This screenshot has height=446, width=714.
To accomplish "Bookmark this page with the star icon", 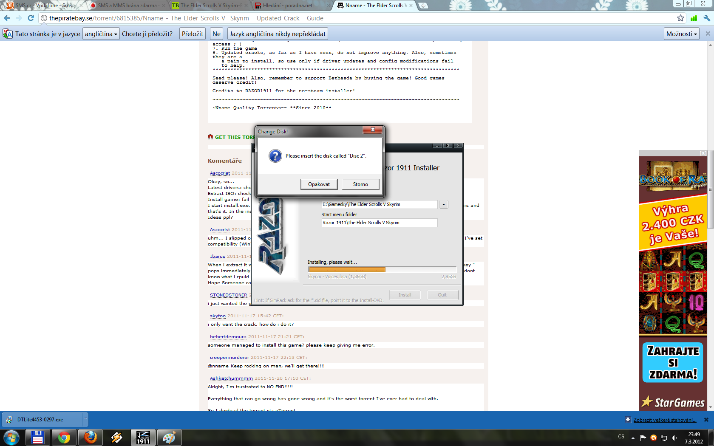I will coord(680,18).
